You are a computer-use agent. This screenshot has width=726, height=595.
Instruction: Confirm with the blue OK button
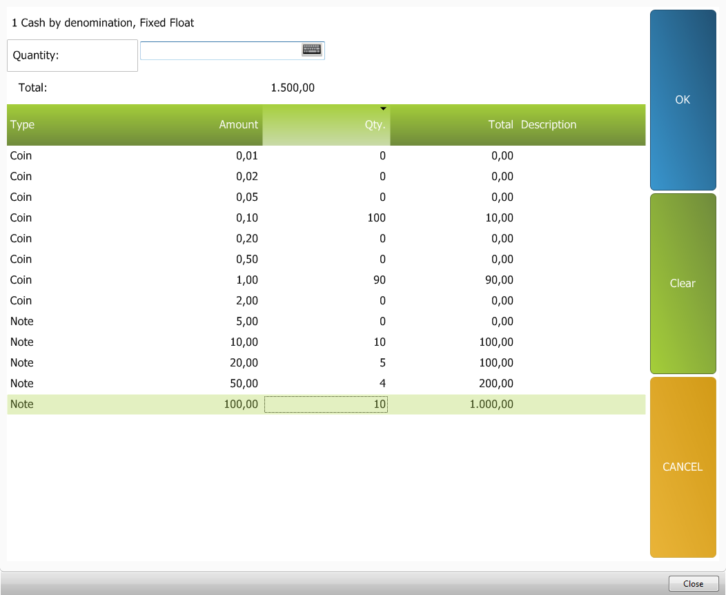tap(683, 100)
